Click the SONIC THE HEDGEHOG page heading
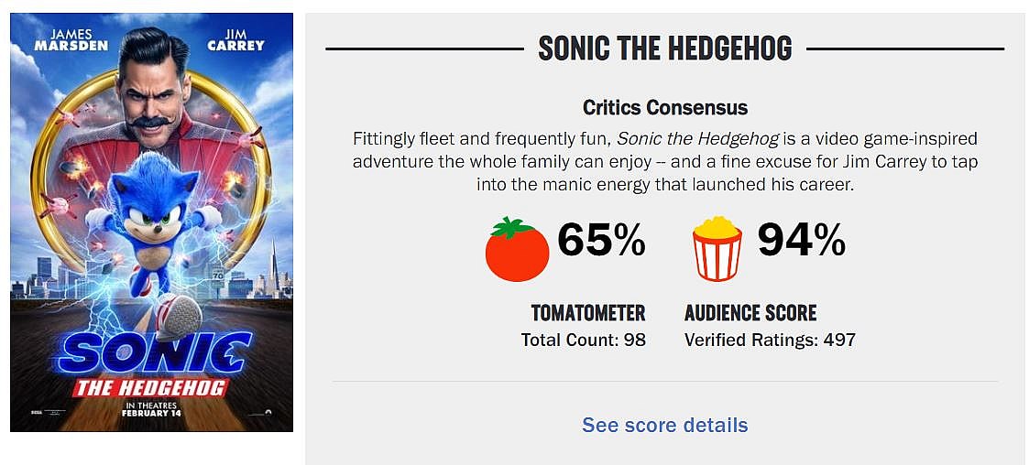The image size is (1029, 465). click(665, 49)
